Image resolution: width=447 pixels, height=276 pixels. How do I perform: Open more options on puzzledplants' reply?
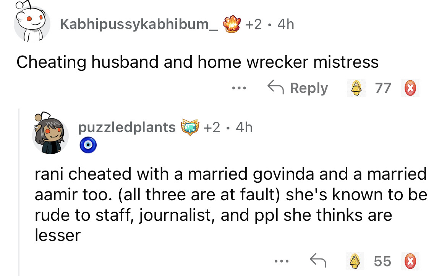click(x=281, y=261)
